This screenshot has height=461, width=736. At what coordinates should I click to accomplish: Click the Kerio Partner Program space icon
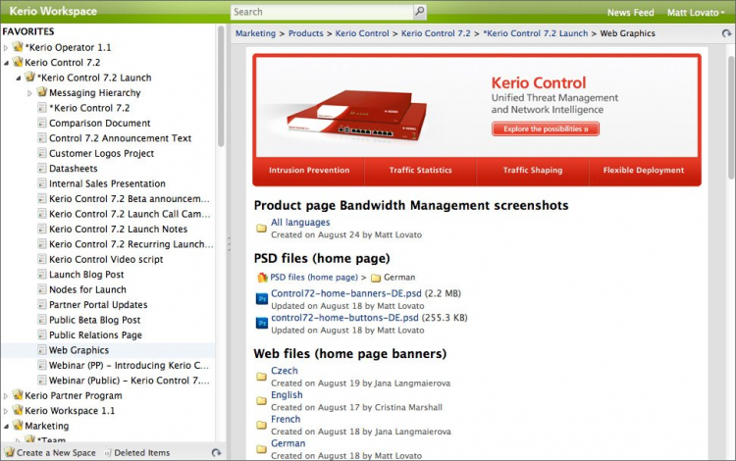(17, 395)
